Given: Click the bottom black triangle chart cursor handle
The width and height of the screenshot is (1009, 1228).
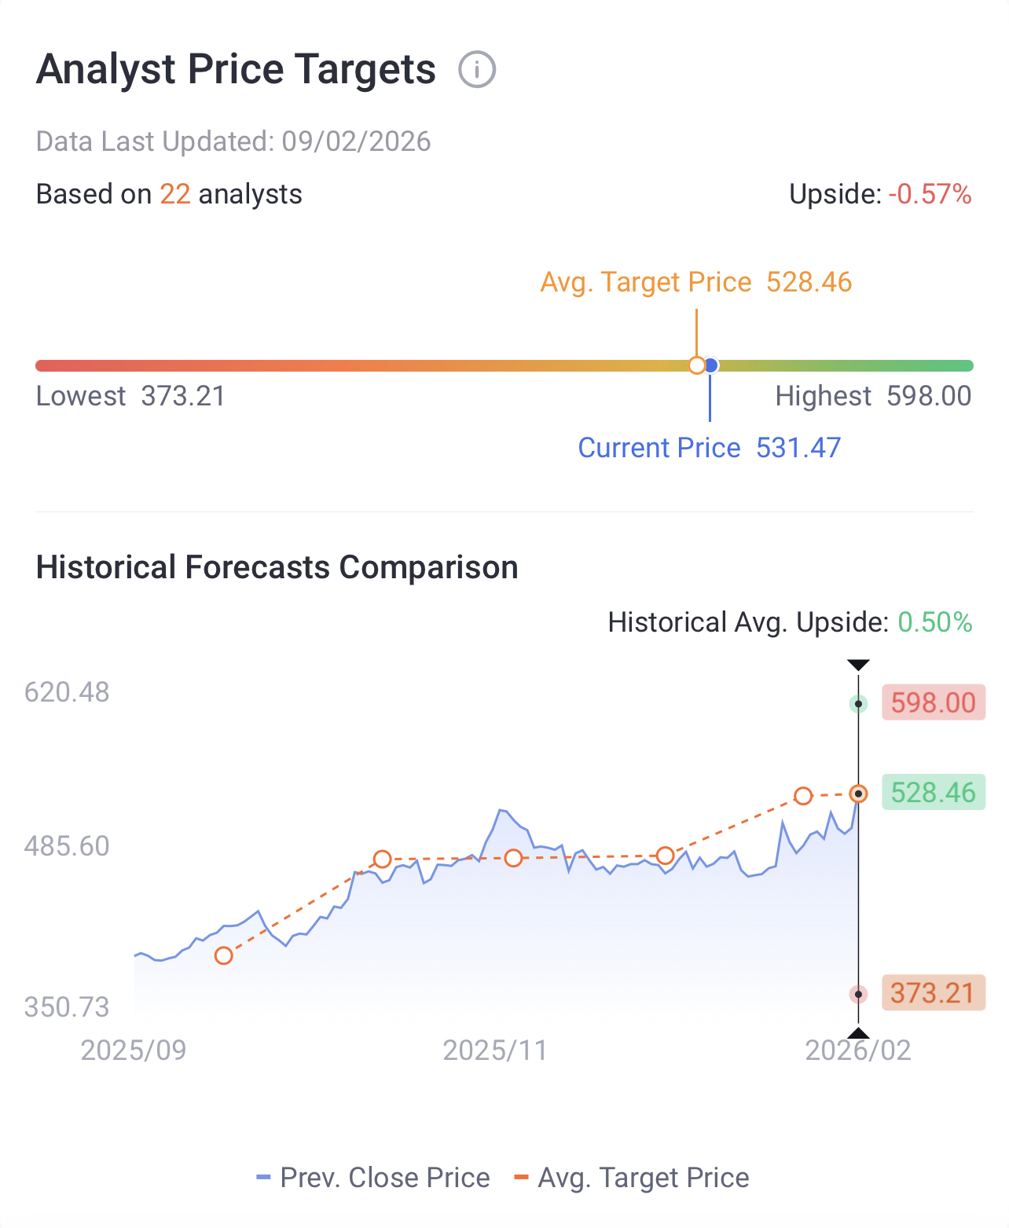Looking at the screenshot, I should (858, 1033).
